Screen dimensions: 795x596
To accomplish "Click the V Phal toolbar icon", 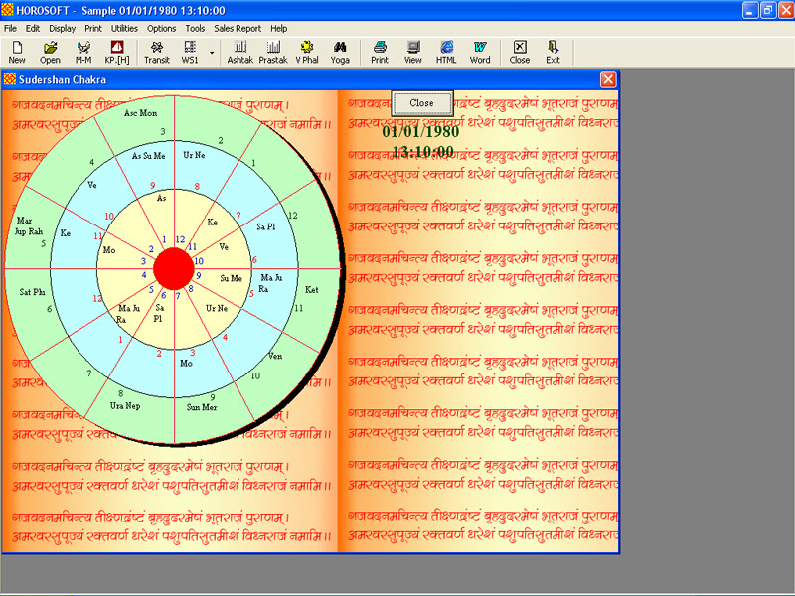I will coord(308,52).
